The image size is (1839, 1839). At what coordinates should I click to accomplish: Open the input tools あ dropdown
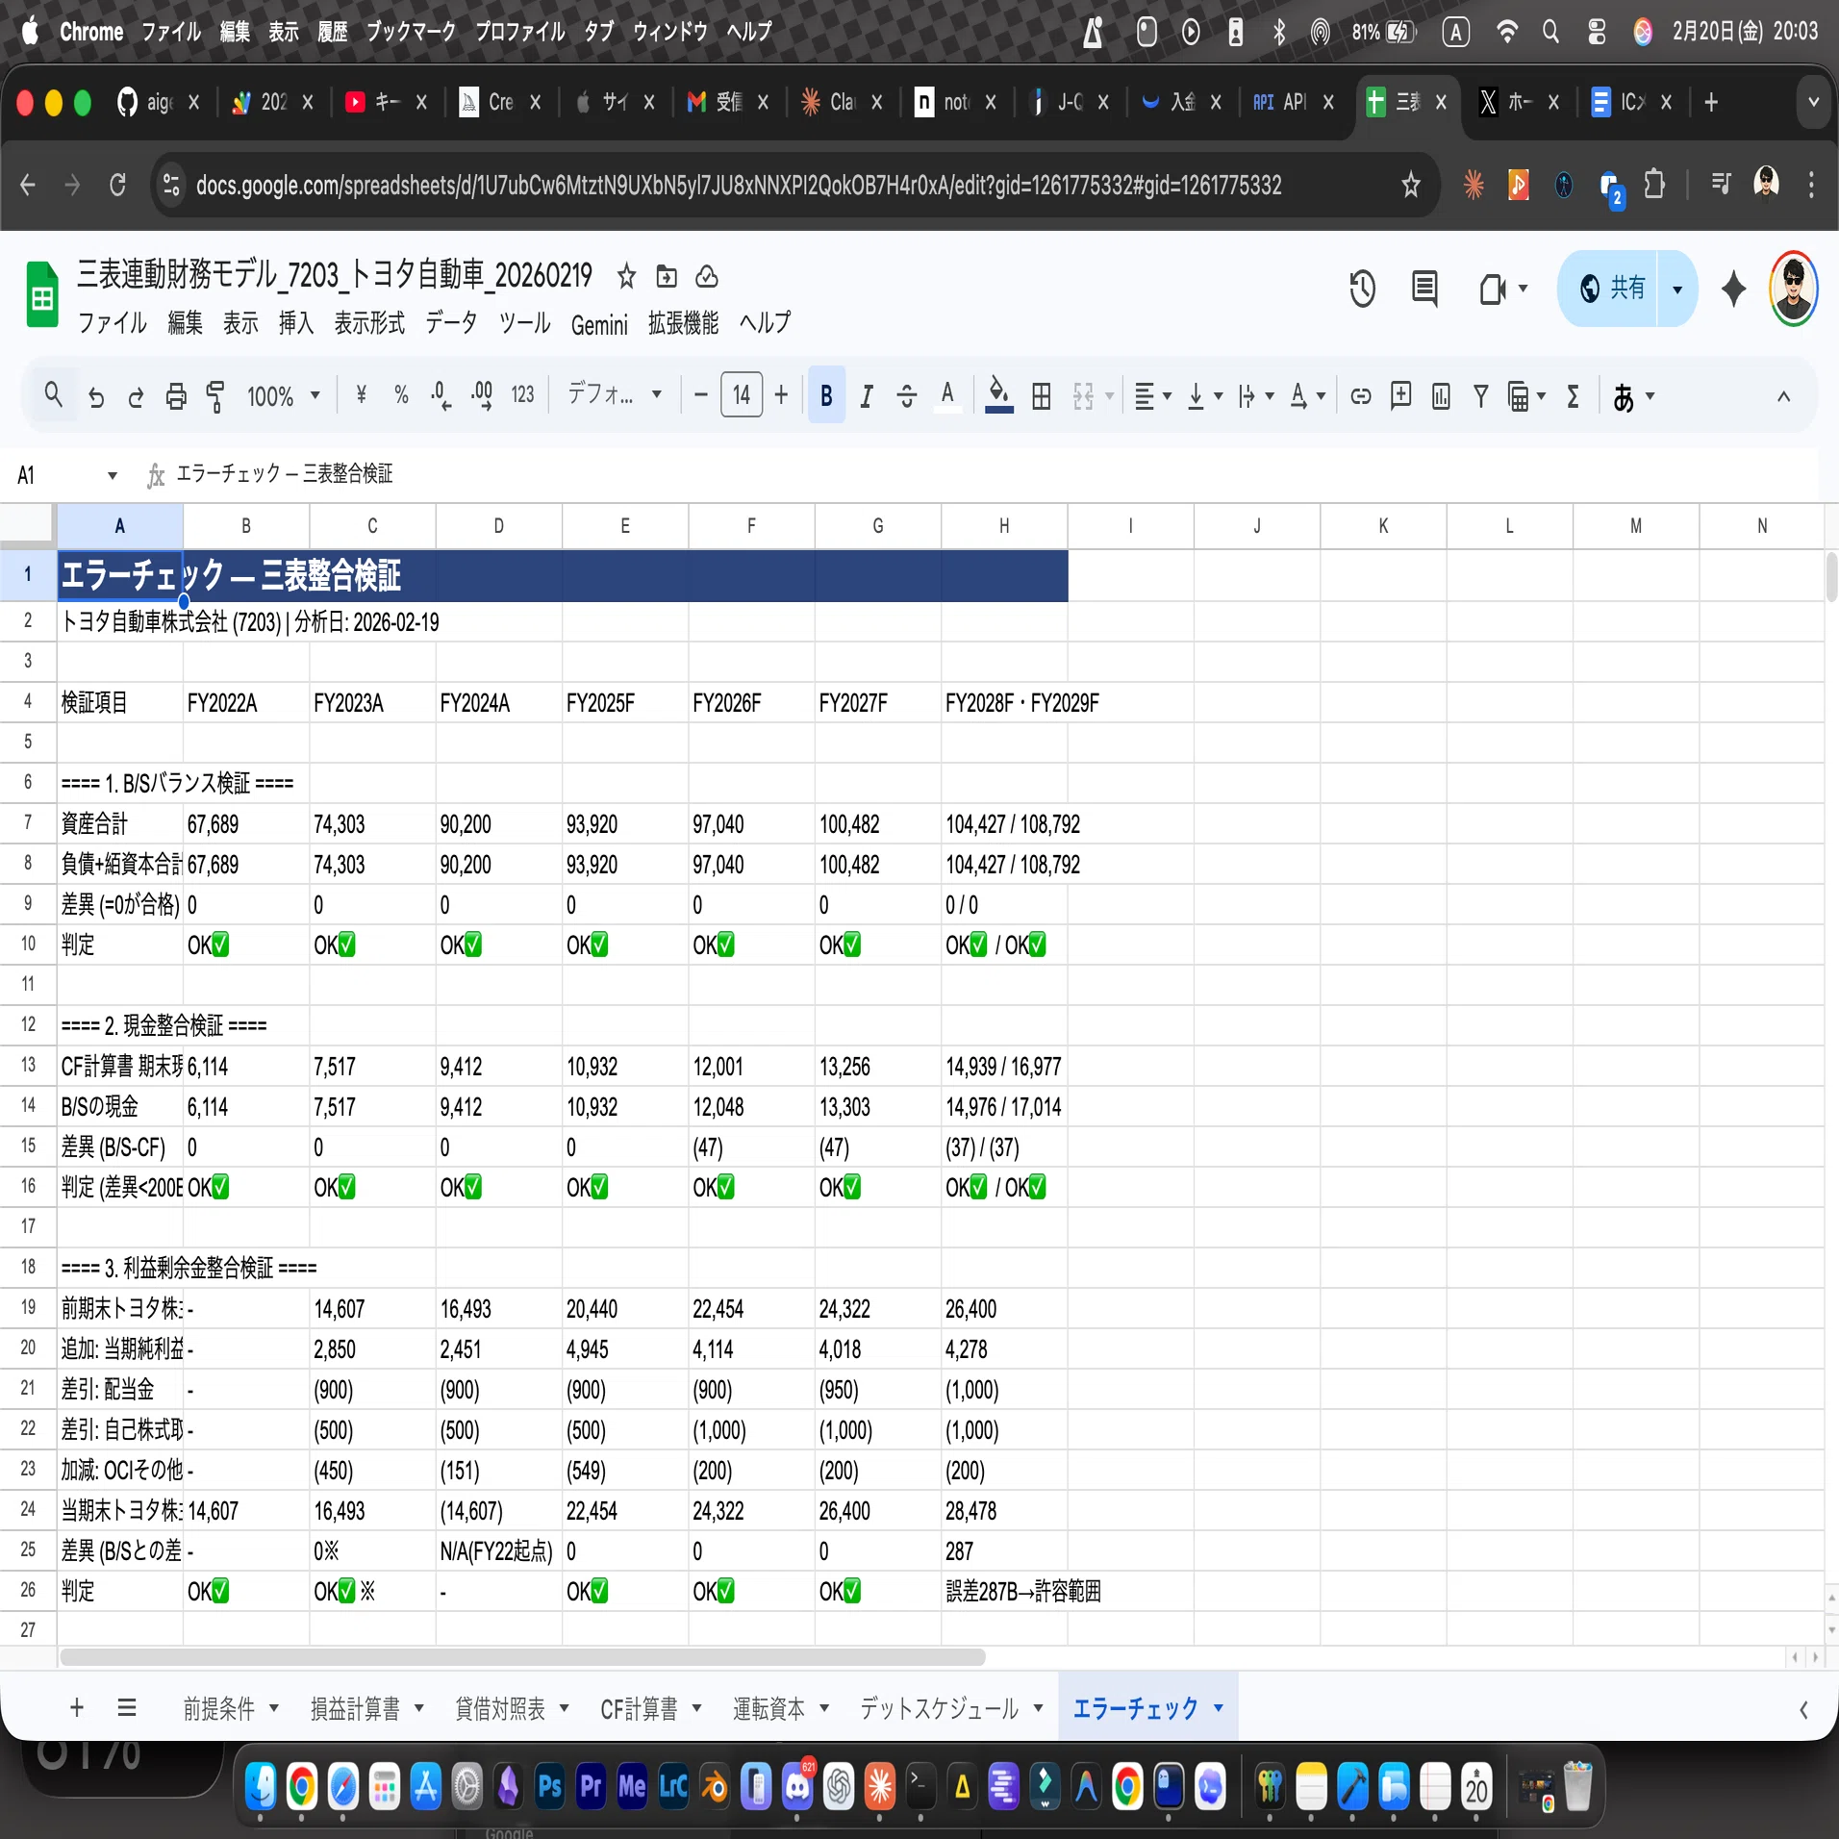click(x=1633, y=396)
